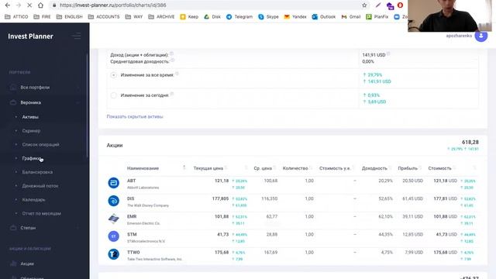Open the WAY bookmarks folder

pos(134,17)
